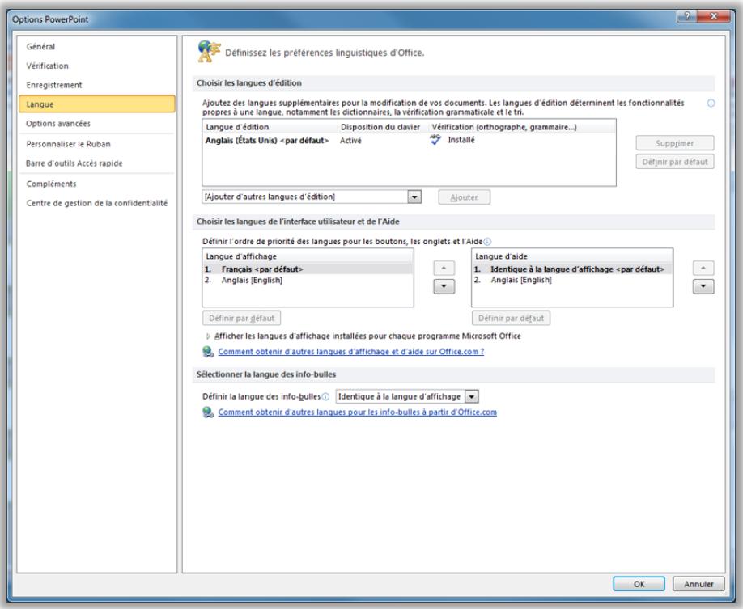The width and height of the screenshot is (743, 609).
Task: Click info icon next to info-bulles label
Action: click(325, 397)
